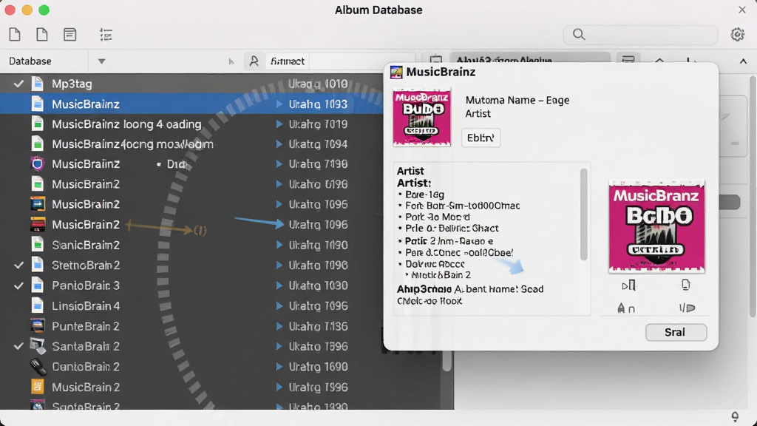Click the card icon beside right header up chevron

(628, 60)
